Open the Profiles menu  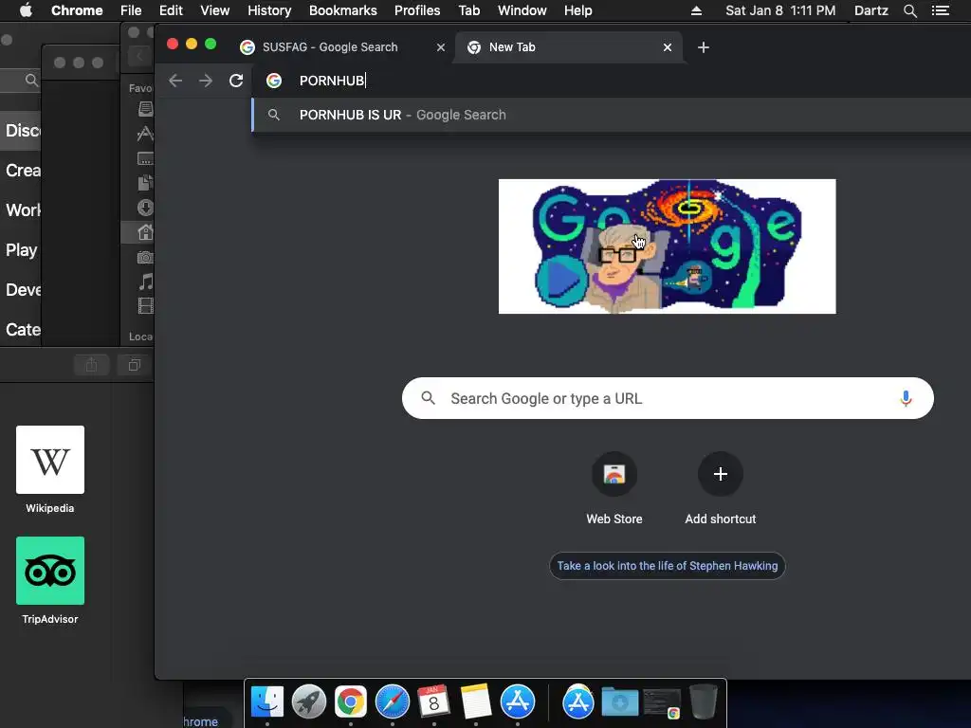[417, 10]
